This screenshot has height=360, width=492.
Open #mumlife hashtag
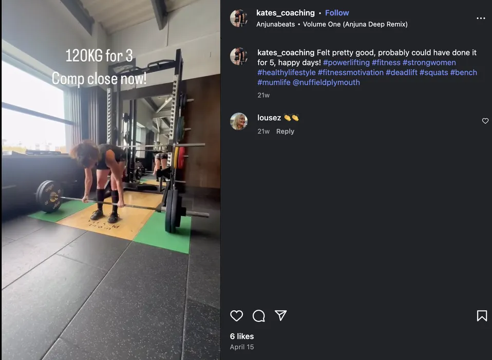274,82
